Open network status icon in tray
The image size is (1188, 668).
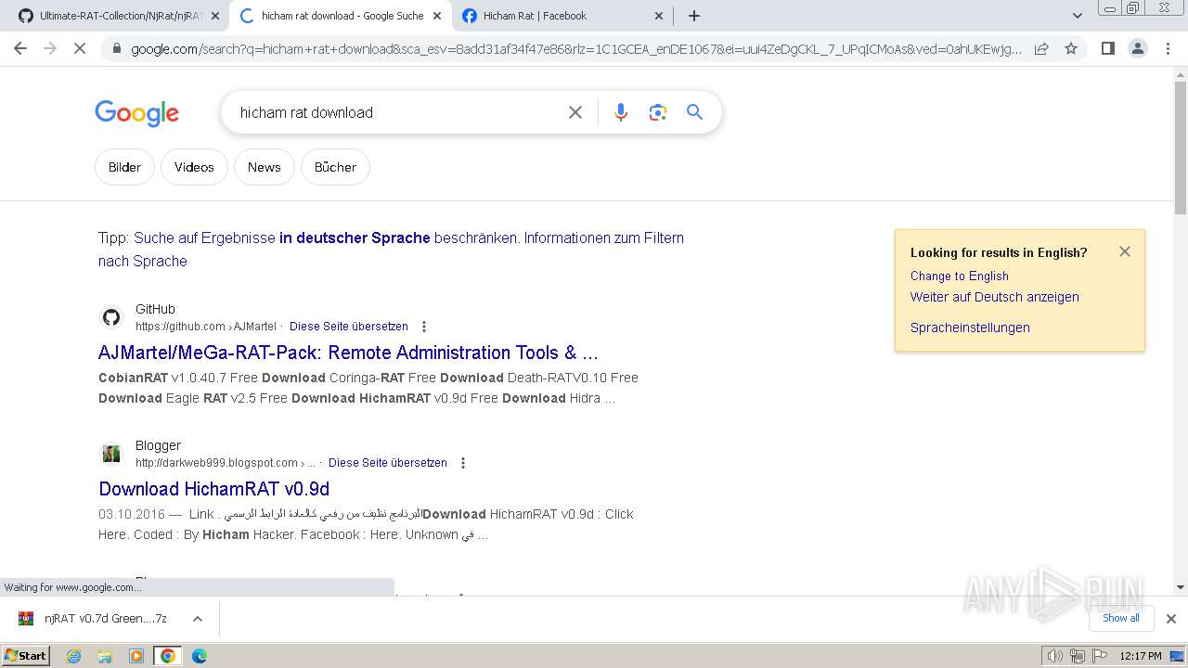pyautogui.click(x=1078, y=656)
